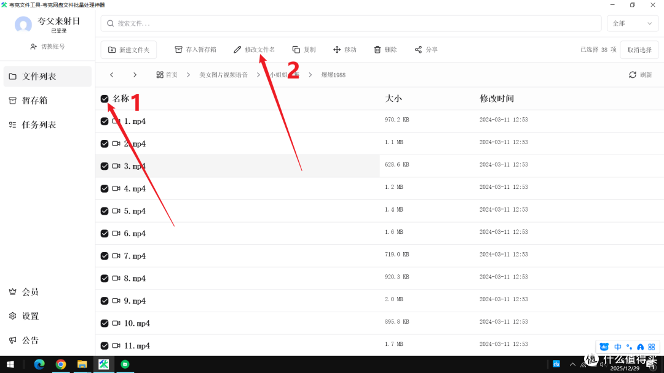Click the 大小 column header
This screenshot has height=373, width=664.
click(393, 98)
